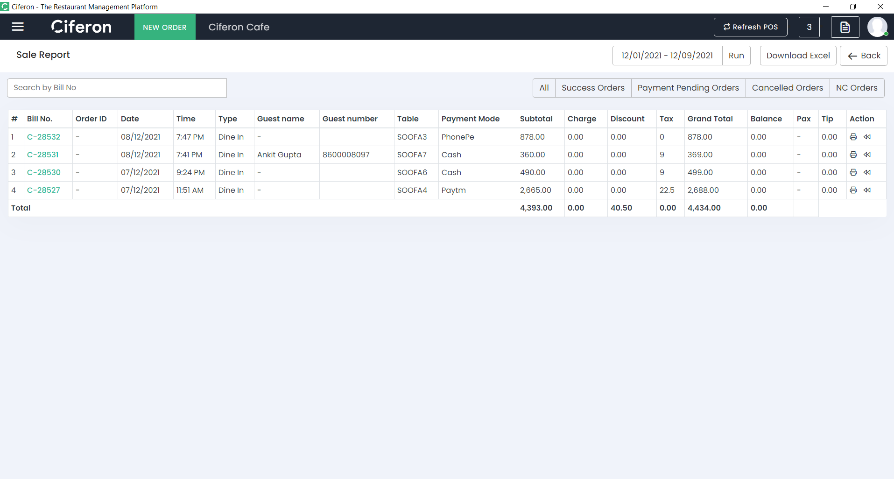This screenshot has width=894, height=479.
Task: Start a New Order
Action: click(x=165, y=27)
